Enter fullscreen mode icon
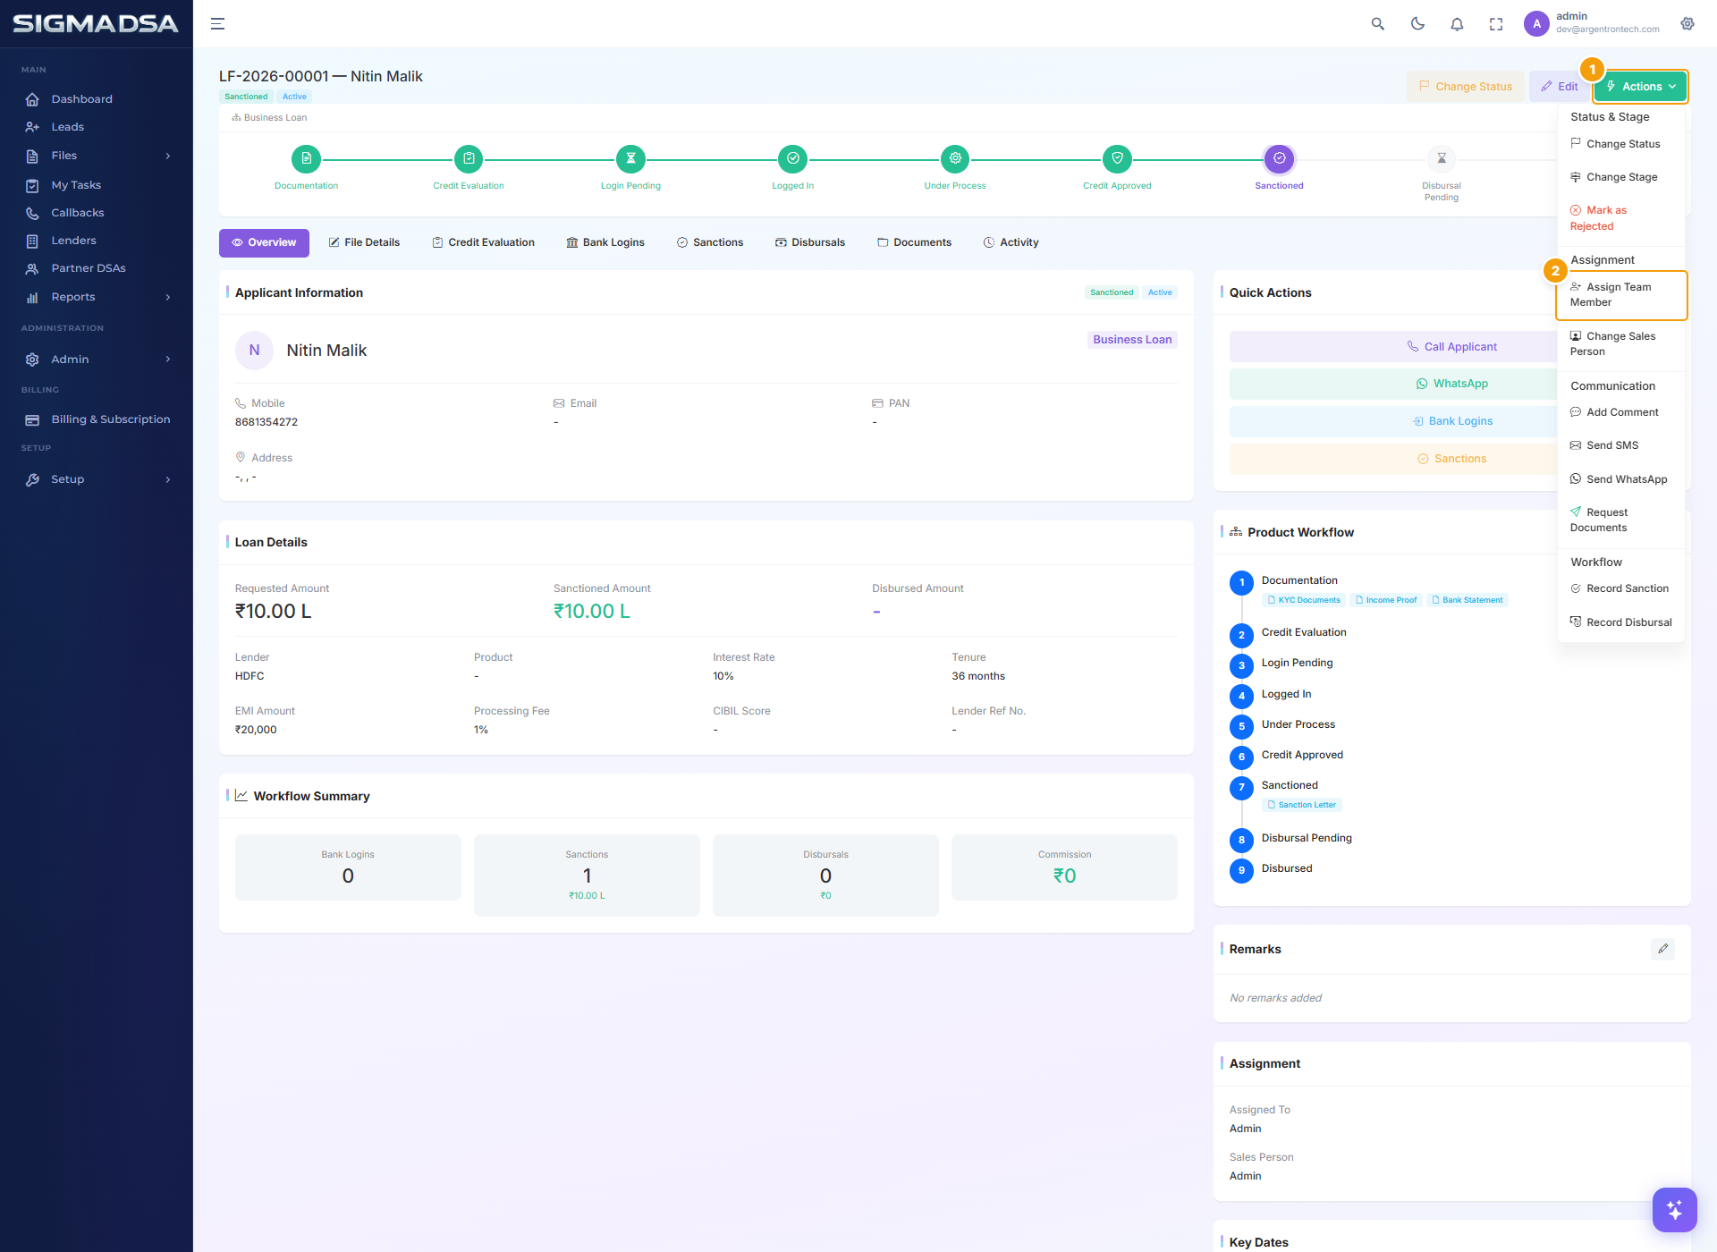This screenshot has width=1717, height=1252. tap(1496, 24)
